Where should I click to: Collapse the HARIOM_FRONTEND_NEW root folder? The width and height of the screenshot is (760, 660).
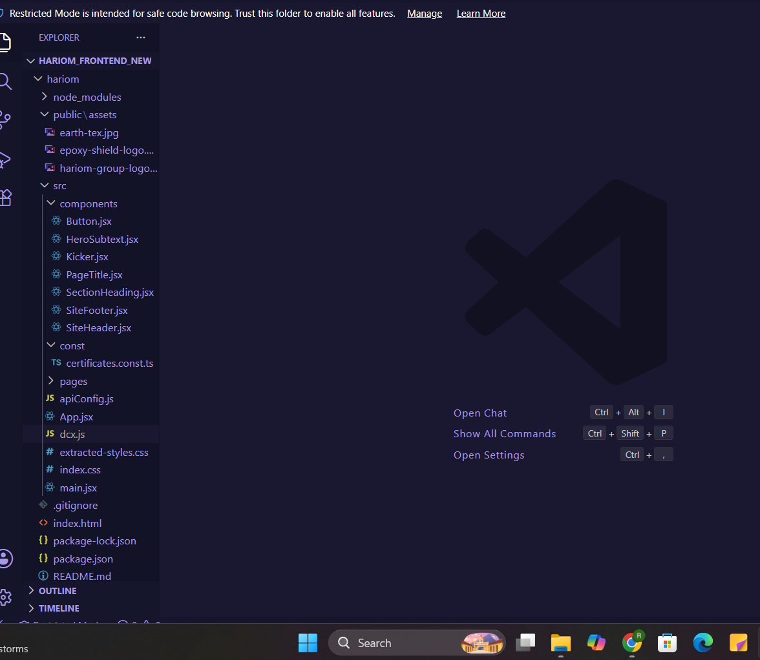[91, 61]
